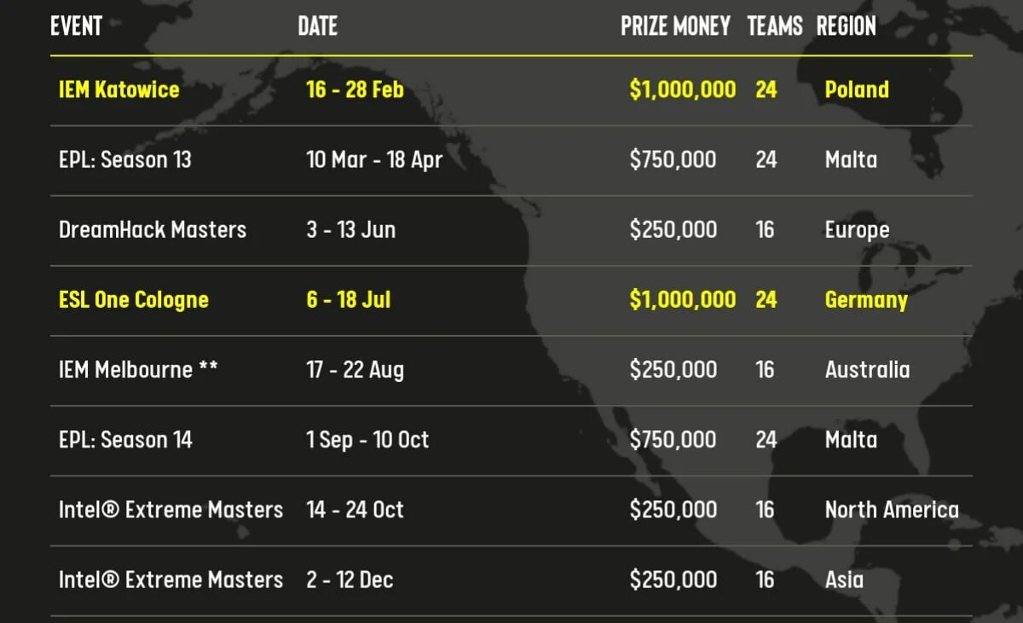Viewport: 1023px width, 623px height.
Task: Click the REGION column header
Action: [x=846, y=26]
